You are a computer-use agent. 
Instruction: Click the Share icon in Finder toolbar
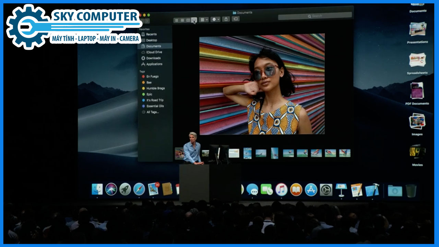(226, 19)
